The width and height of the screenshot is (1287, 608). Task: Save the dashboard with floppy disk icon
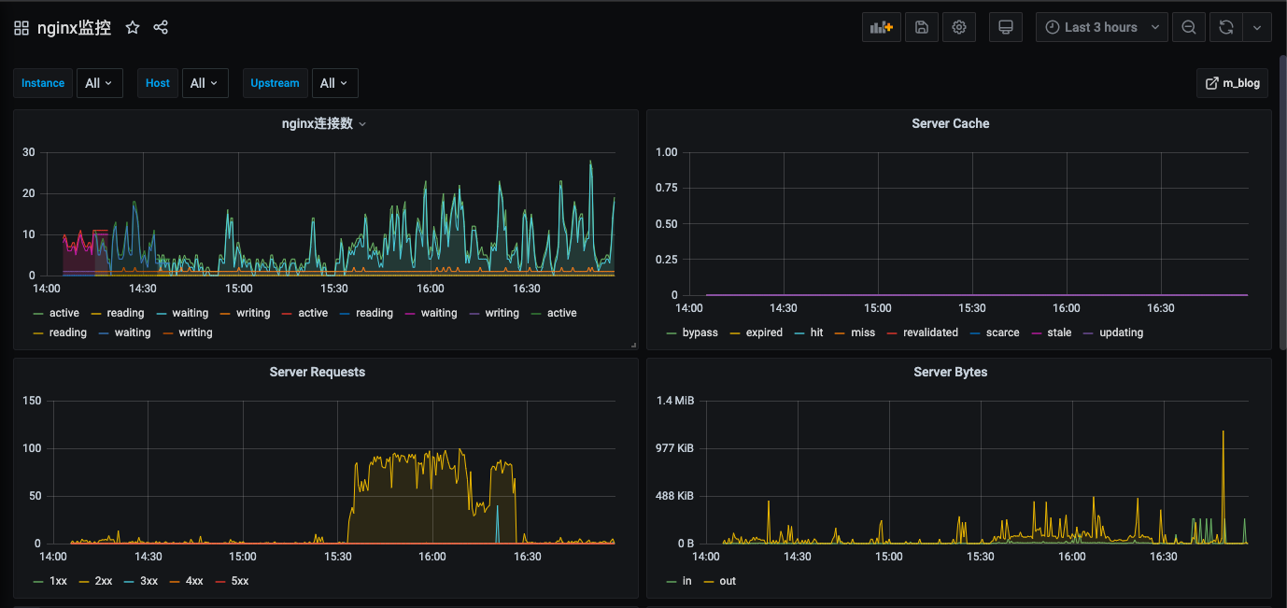922,28
